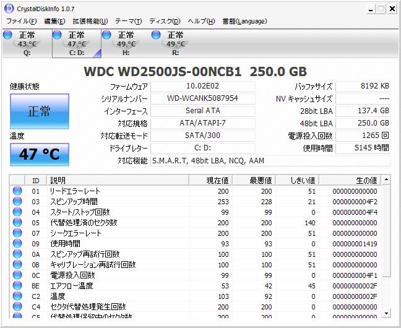Image resolution: width=401 pixels, height=328 pixels.
Task: Click blue status orb of attribute 07
Action: 17,233
